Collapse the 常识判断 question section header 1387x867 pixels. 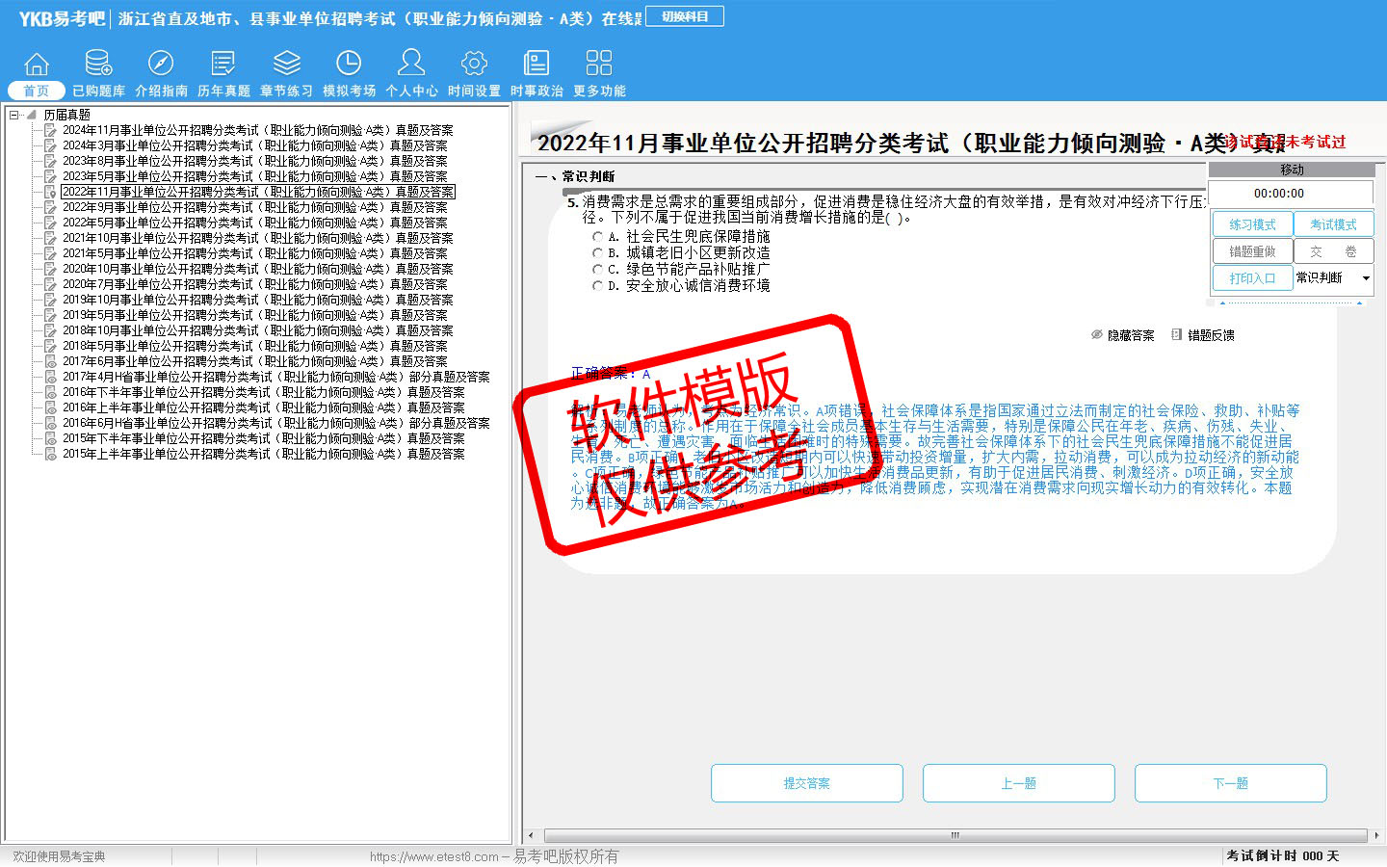[540, 176]
